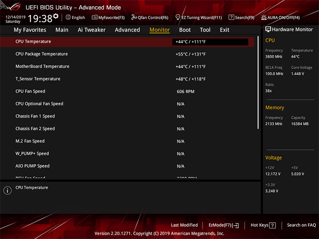Select CPU Fan Speed row

[x=127, y=92]
